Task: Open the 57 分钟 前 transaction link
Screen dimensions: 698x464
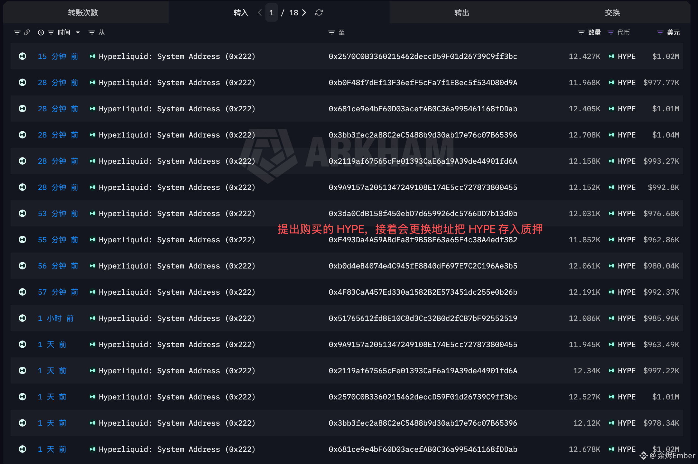Action: [x=58, y=292]
